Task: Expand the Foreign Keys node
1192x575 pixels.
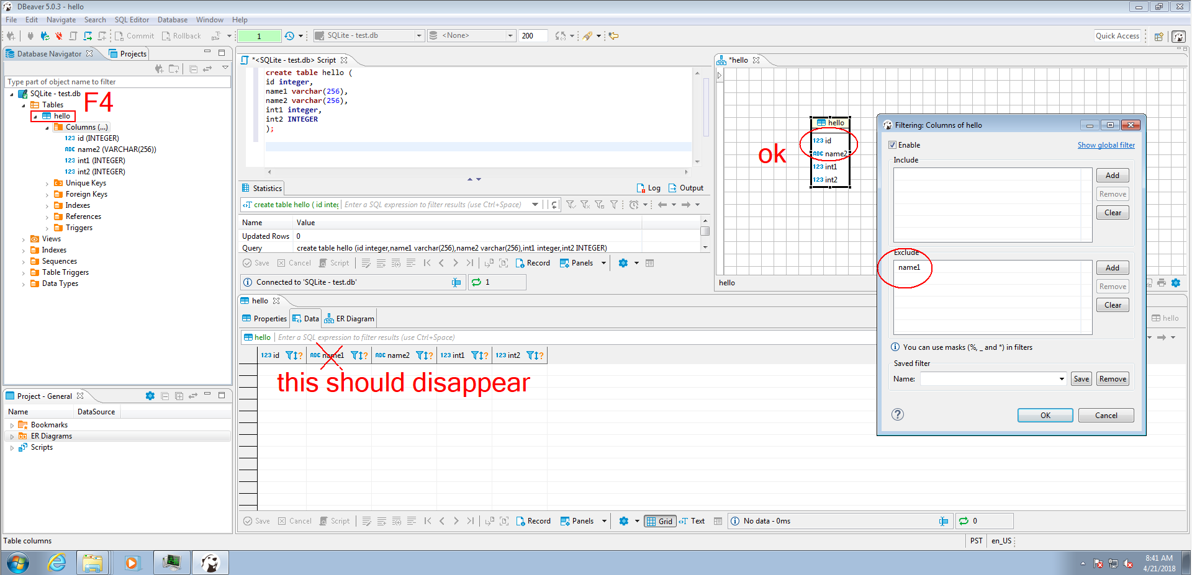Action: point(47,195)
